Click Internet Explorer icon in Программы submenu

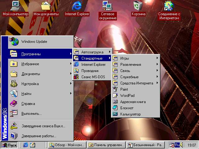[x=76, y=65]
